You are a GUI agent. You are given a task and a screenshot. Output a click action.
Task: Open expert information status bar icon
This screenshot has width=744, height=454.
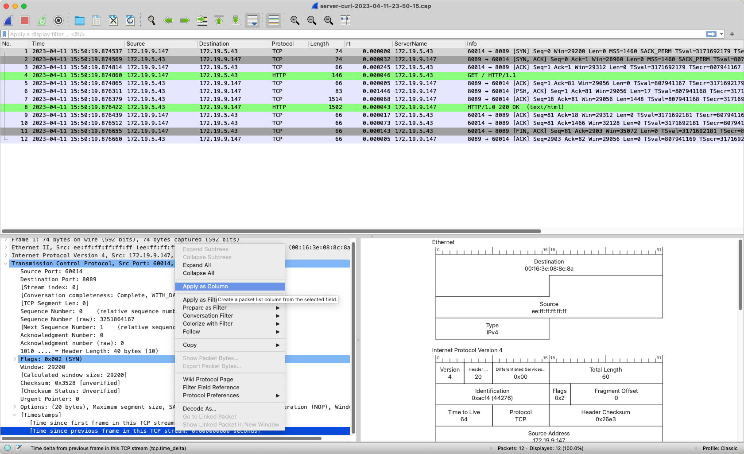[x=8, y=448]
